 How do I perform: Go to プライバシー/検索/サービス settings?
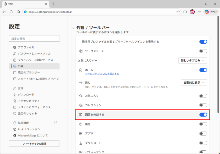35,60
